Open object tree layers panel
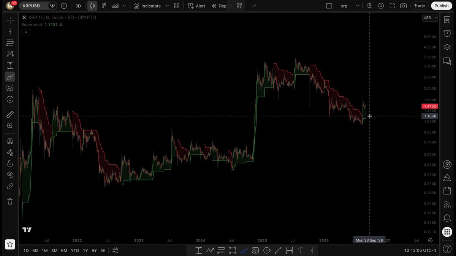 coord(447,47)
